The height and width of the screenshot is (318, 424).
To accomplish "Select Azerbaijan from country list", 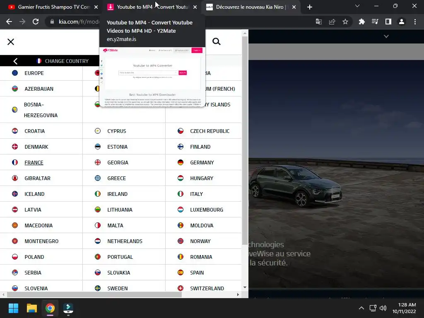I will click(39, 89).
